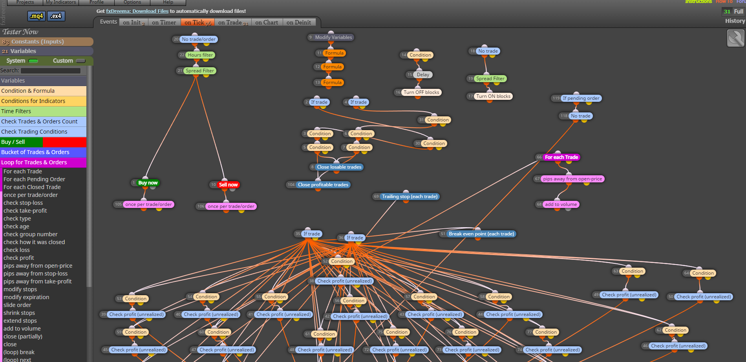Select 'For each Pending Order' list item
The height and width of the screenshot is (362, 746).
point(34,179)
